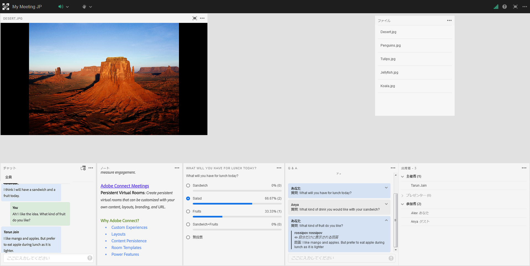Switch to the 全員 chat tab
This screenshot has width=530, height=266.
point(9,177)
